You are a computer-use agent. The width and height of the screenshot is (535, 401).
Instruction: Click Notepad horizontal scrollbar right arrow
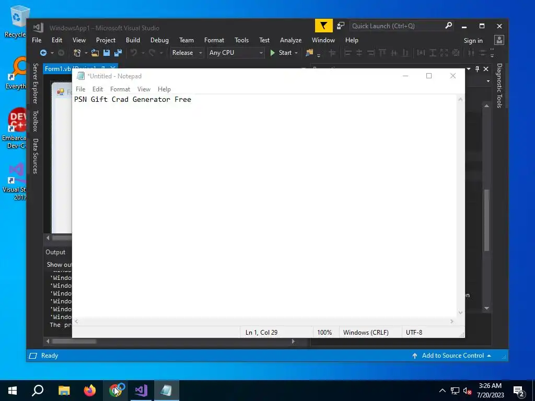(x=452, y=322)
